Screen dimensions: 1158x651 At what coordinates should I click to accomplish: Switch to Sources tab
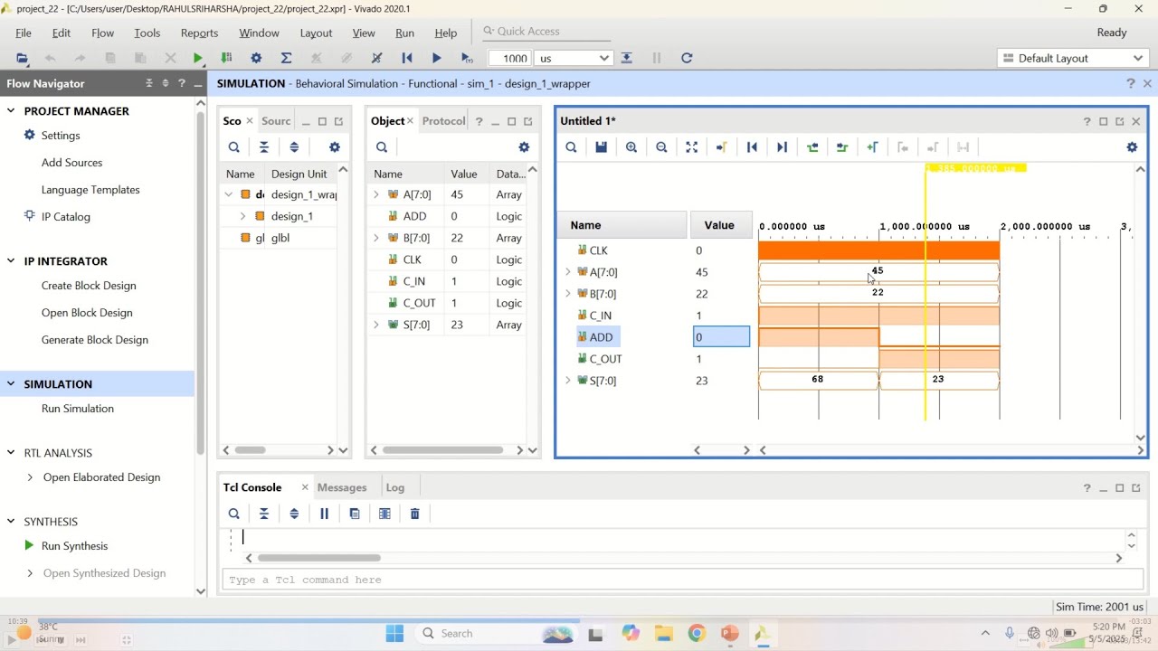click(276, 121)
